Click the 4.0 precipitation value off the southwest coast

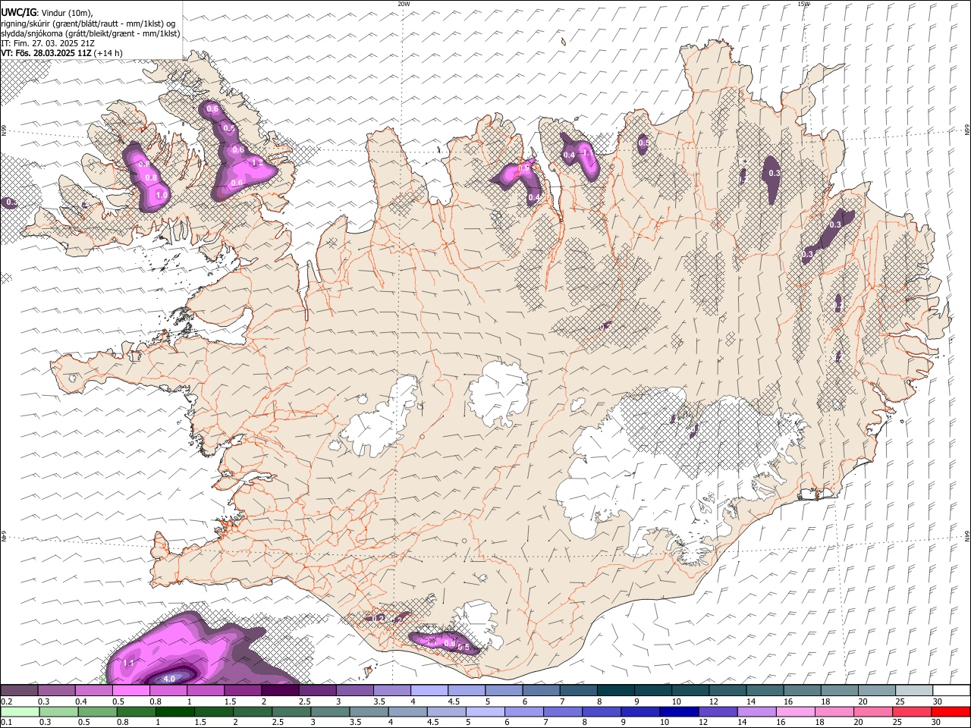(x=169, y=679)
